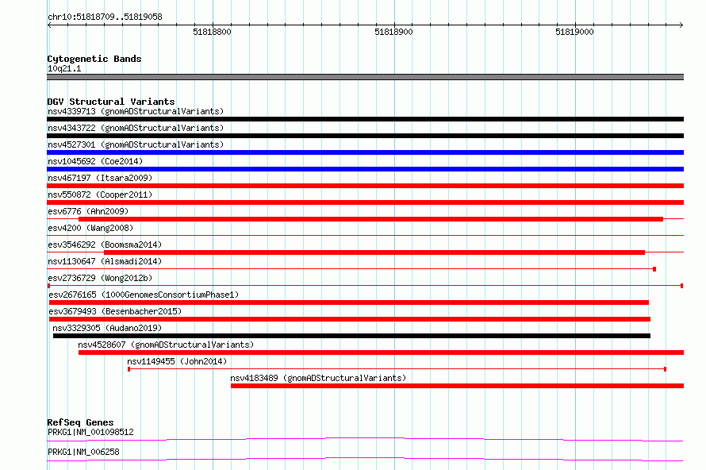The image size is (706, 470).
Task: Click the red bar of esv2676165
Action: 349,302
